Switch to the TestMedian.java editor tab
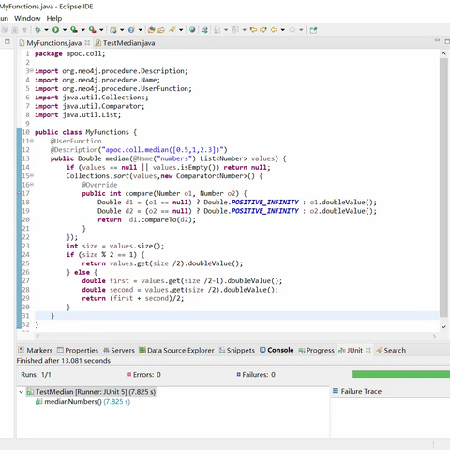Image resolution: width=450 pixels, height=450 pixels. coord(125,43)
